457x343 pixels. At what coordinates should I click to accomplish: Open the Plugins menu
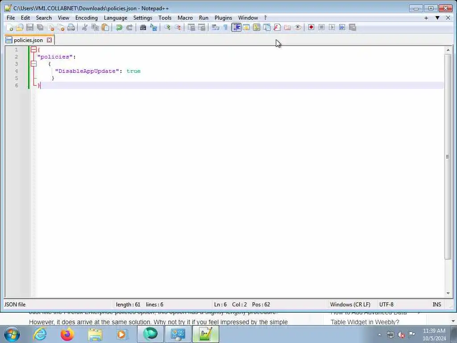[223, 18]
